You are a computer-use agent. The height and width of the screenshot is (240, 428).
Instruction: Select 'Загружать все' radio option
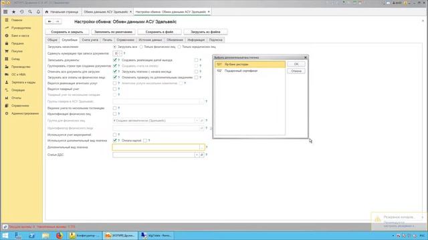click(114, 47)
